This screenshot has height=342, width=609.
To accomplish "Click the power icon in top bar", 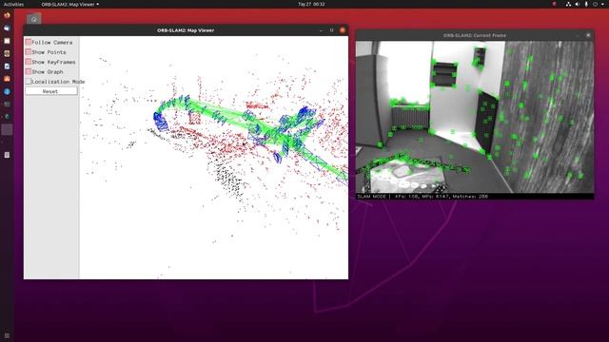I will [595, 4].
